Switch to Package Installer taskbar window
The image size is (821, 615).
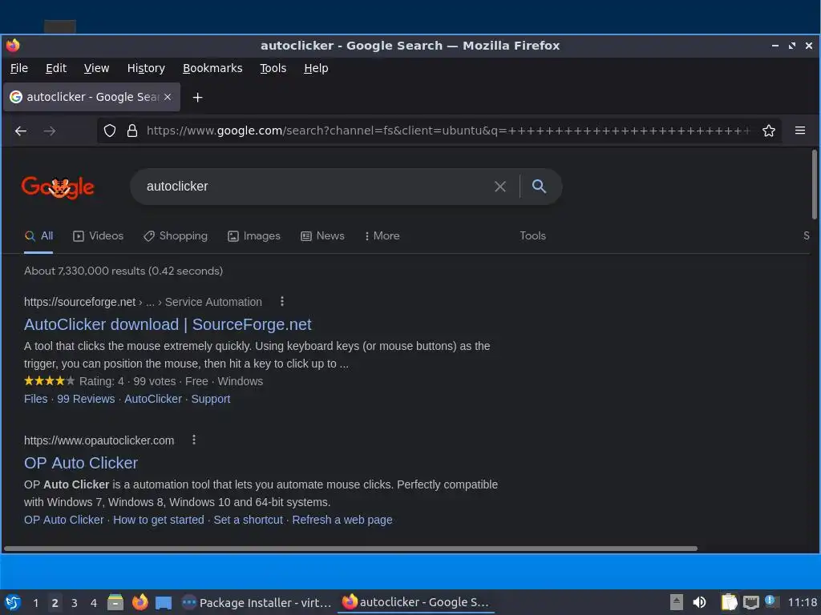click(257, 602)
